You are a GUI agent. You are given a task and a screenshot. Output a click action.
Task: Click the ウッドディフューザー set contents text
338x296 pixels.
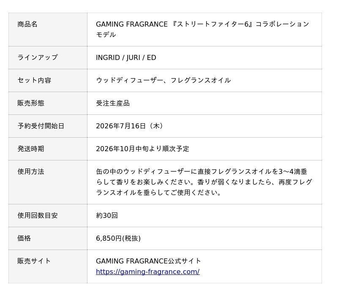[x=163, y=81]
